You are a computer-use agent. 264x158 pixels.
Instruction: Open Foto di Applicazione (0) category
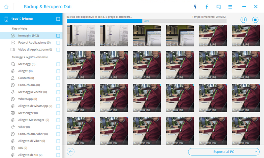click(34, 43)
